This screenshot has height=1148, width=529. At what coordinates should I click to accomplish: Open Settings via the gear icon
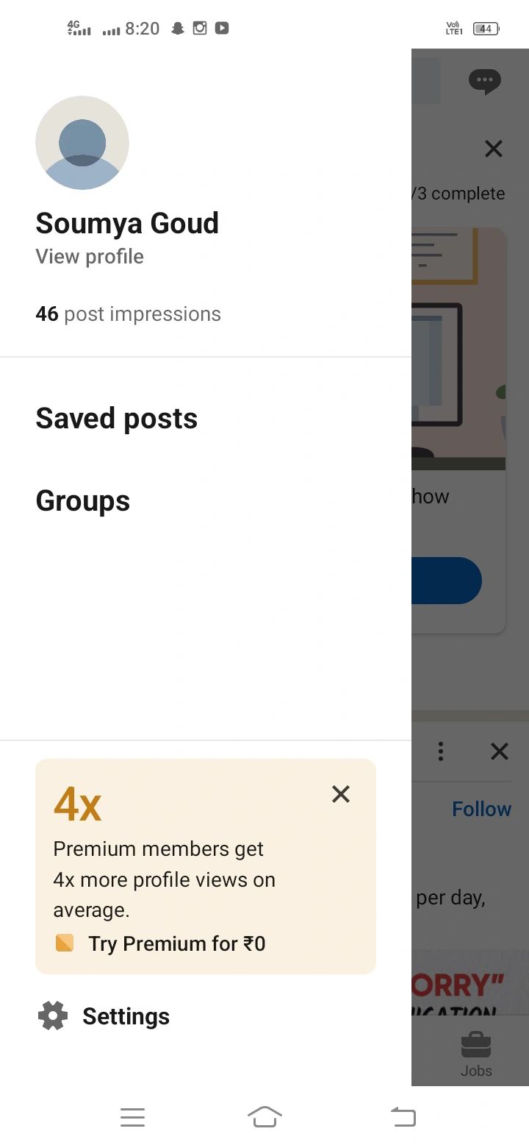point(53,1016)
